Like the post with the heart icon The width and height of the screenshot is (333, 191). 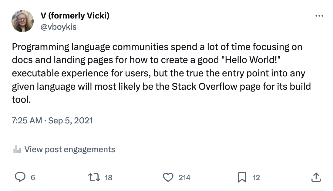(168, 177)
